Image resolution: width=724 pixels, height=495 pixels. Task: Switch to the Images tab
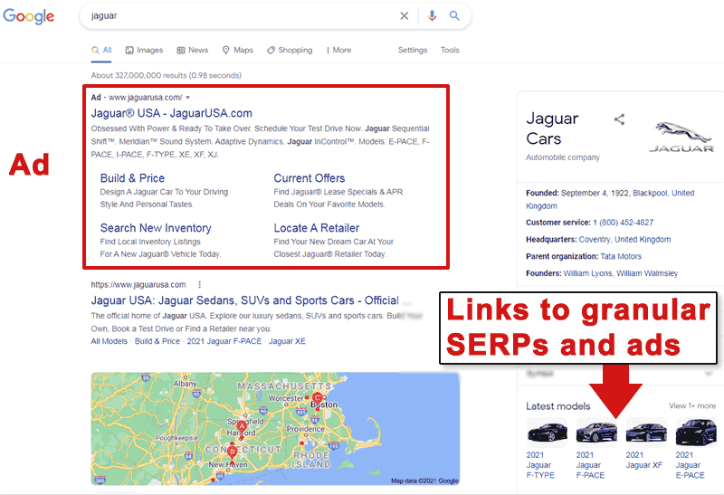[x=145, y=50]
